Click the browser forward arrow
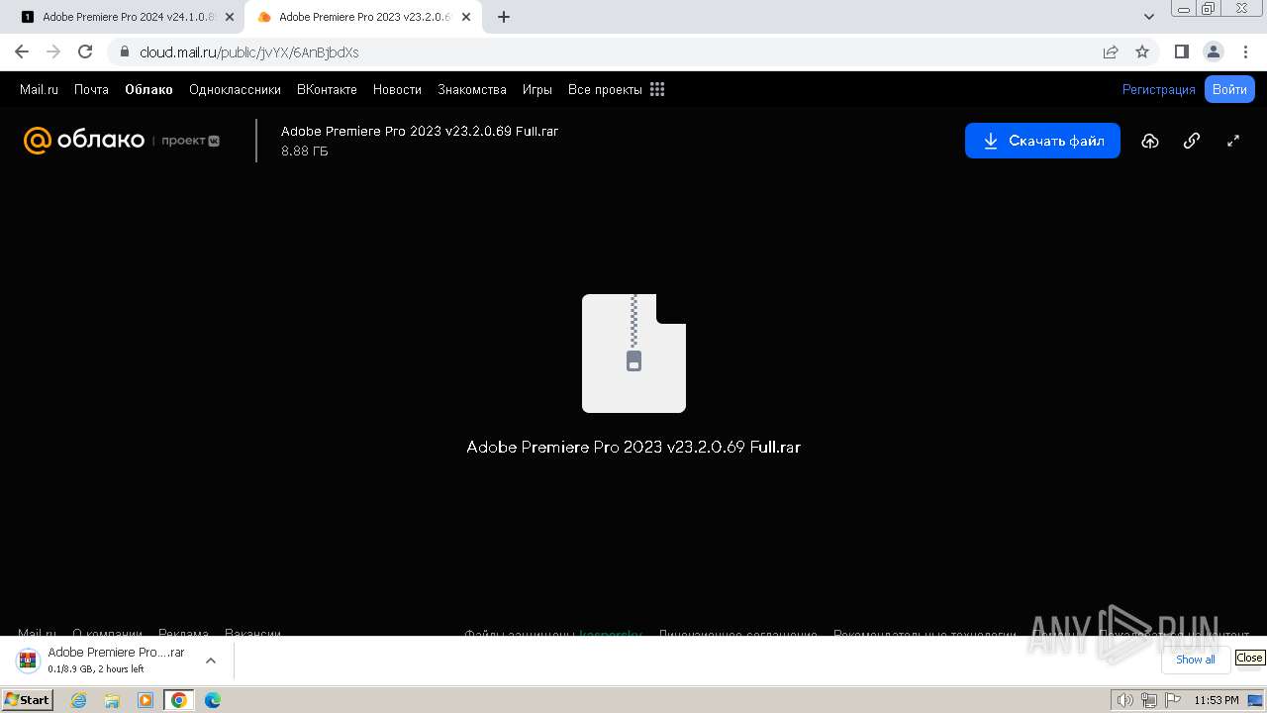The height and width of the screenshot is (713, 1267). tap(53, 51)
